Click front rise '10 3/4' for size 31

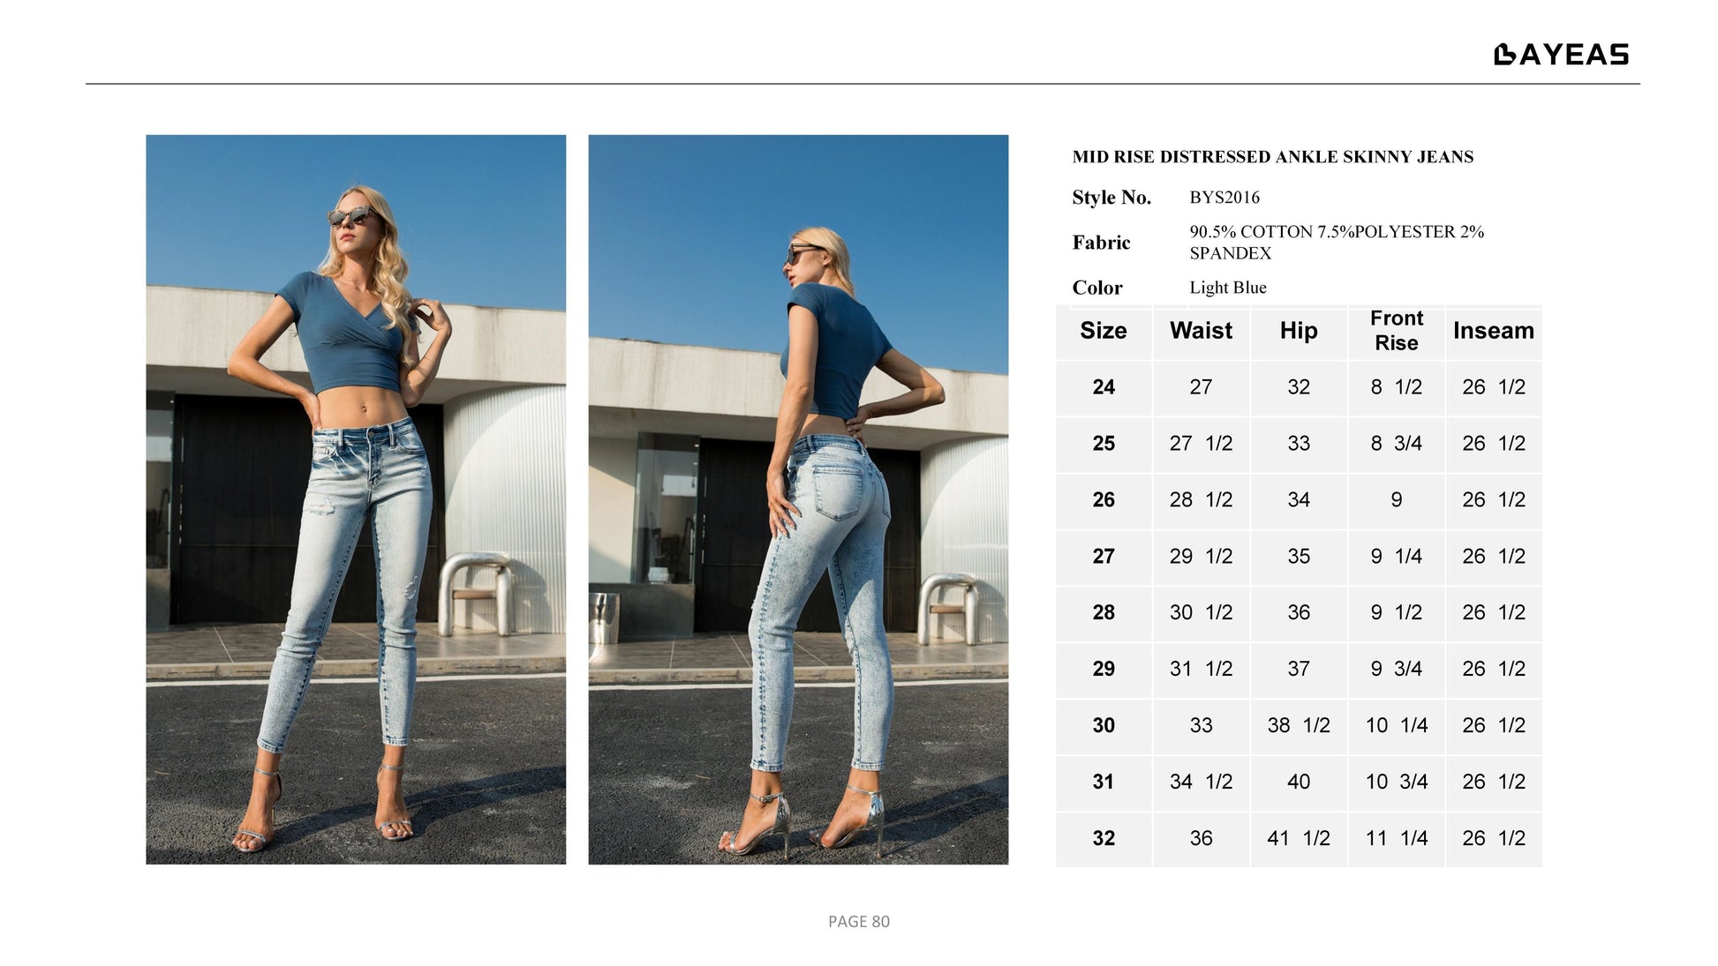point(1397,783)
